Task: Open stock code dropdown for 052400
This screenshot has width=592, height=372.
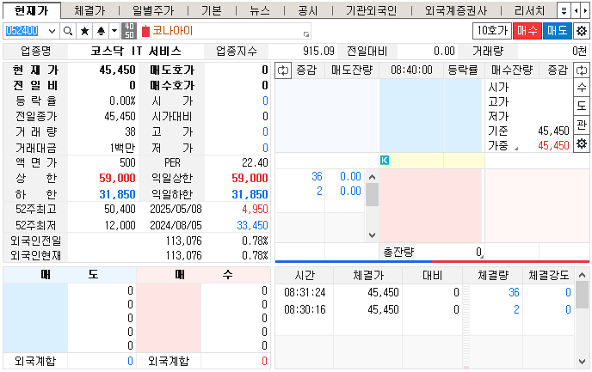Action: tap(52, 31)
